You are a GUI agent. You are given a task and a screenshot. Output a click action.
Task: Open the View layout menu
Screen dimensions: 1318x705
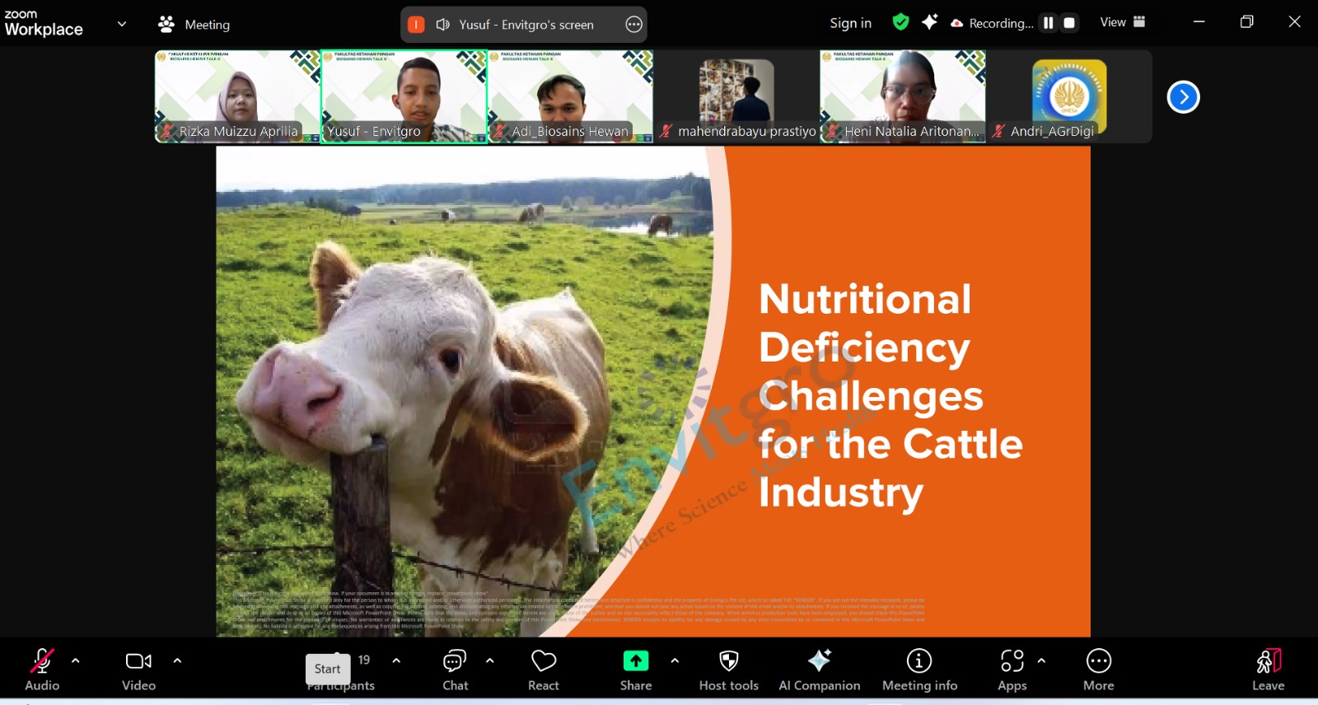pyautogui.click(x=1122, y=22)
